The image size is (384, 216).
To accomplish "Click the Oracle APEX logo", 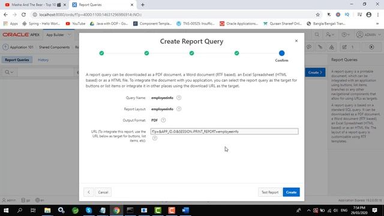I will click(x=21, y=35).
